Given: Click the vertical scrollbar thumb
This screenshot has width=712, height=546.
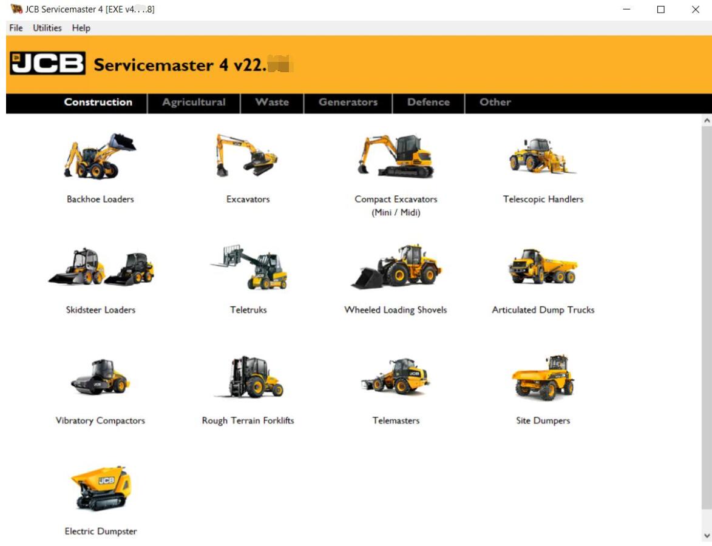Looking at the screenshot, I should click(x=707, y=318).
